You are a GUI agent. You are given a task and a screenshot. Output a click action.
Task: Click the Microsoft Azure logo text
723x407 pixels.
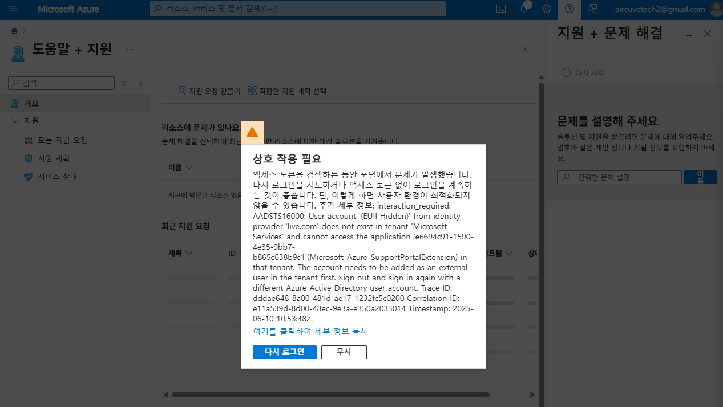point(68,9)
